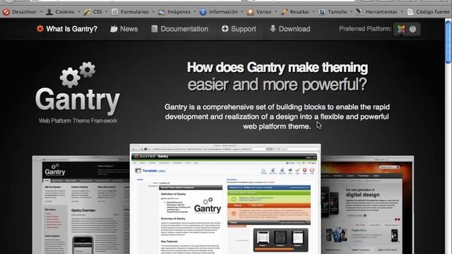This screenshot has width=452, height=254.
Task: Click the Desactivar toolbar label
Action: [x=25, y=12]
